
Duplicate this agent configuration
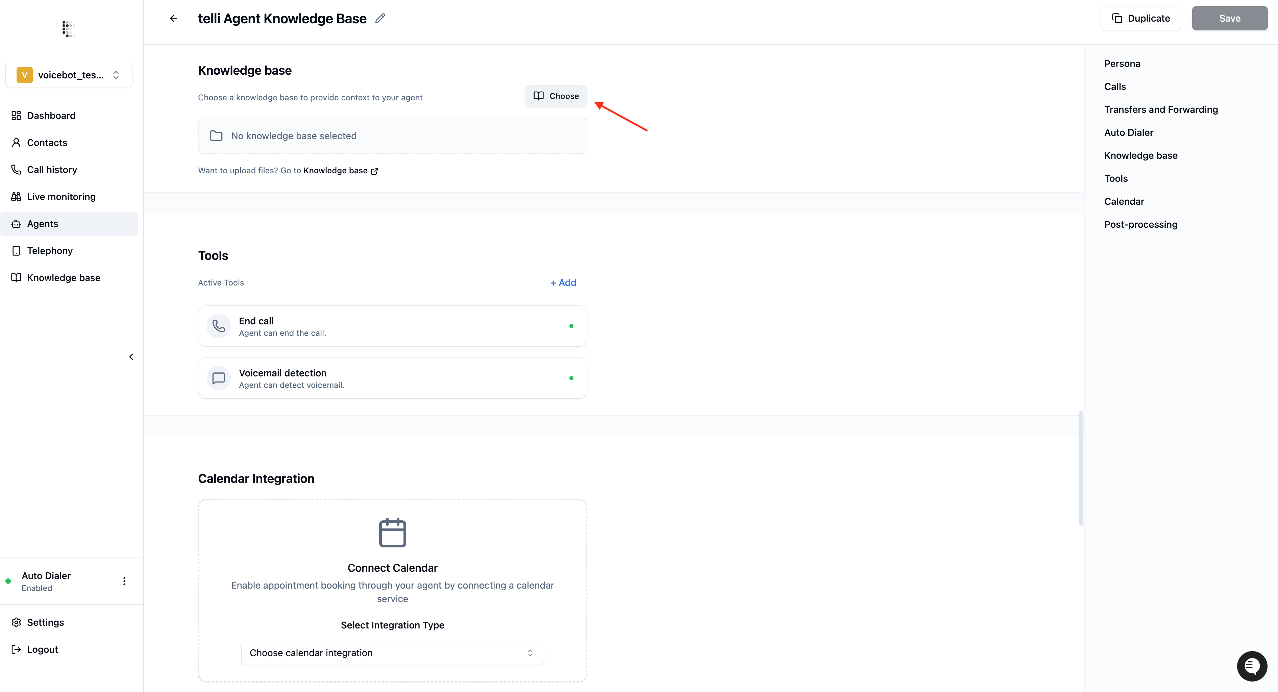click(1140, 18)
